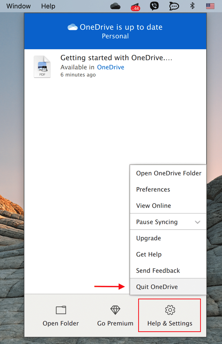Choose Quit OneDrive from the menu
The image size is (222, 344).
[x=157, y=287]
